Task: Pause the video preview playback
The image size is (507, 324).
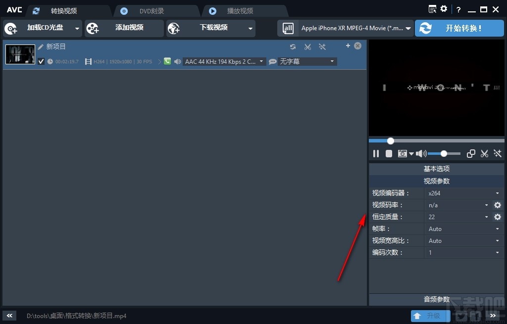Action: coord(376,153)
